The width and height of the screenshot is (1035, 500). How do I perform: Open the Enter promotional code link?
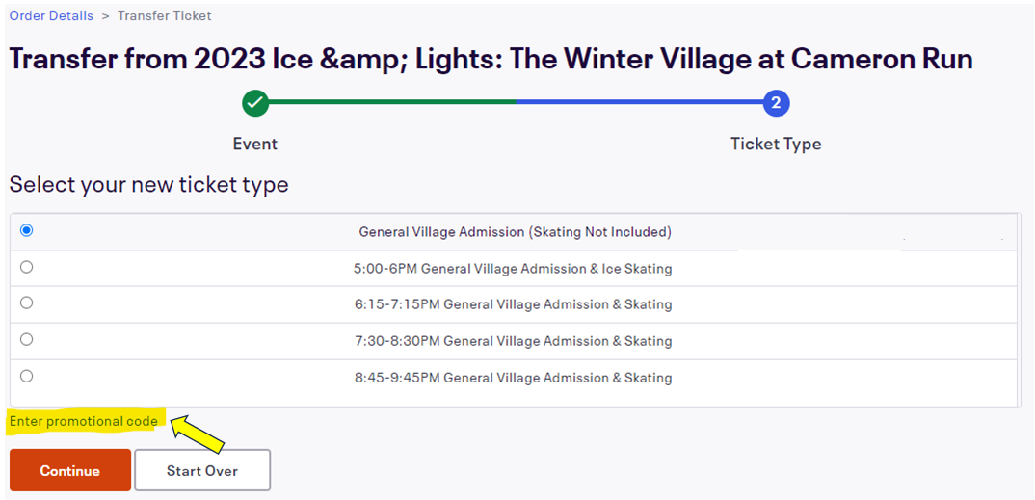pos(84,421)
